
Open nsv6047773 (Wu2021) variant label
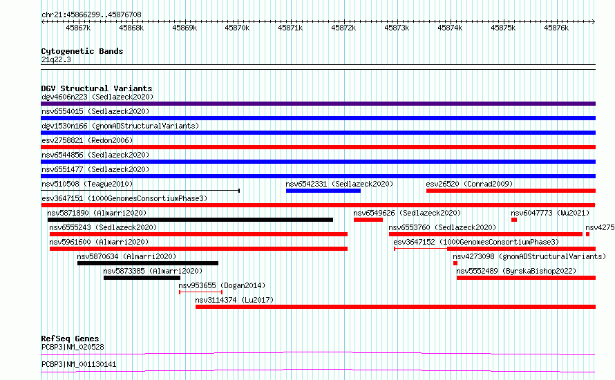550,213
